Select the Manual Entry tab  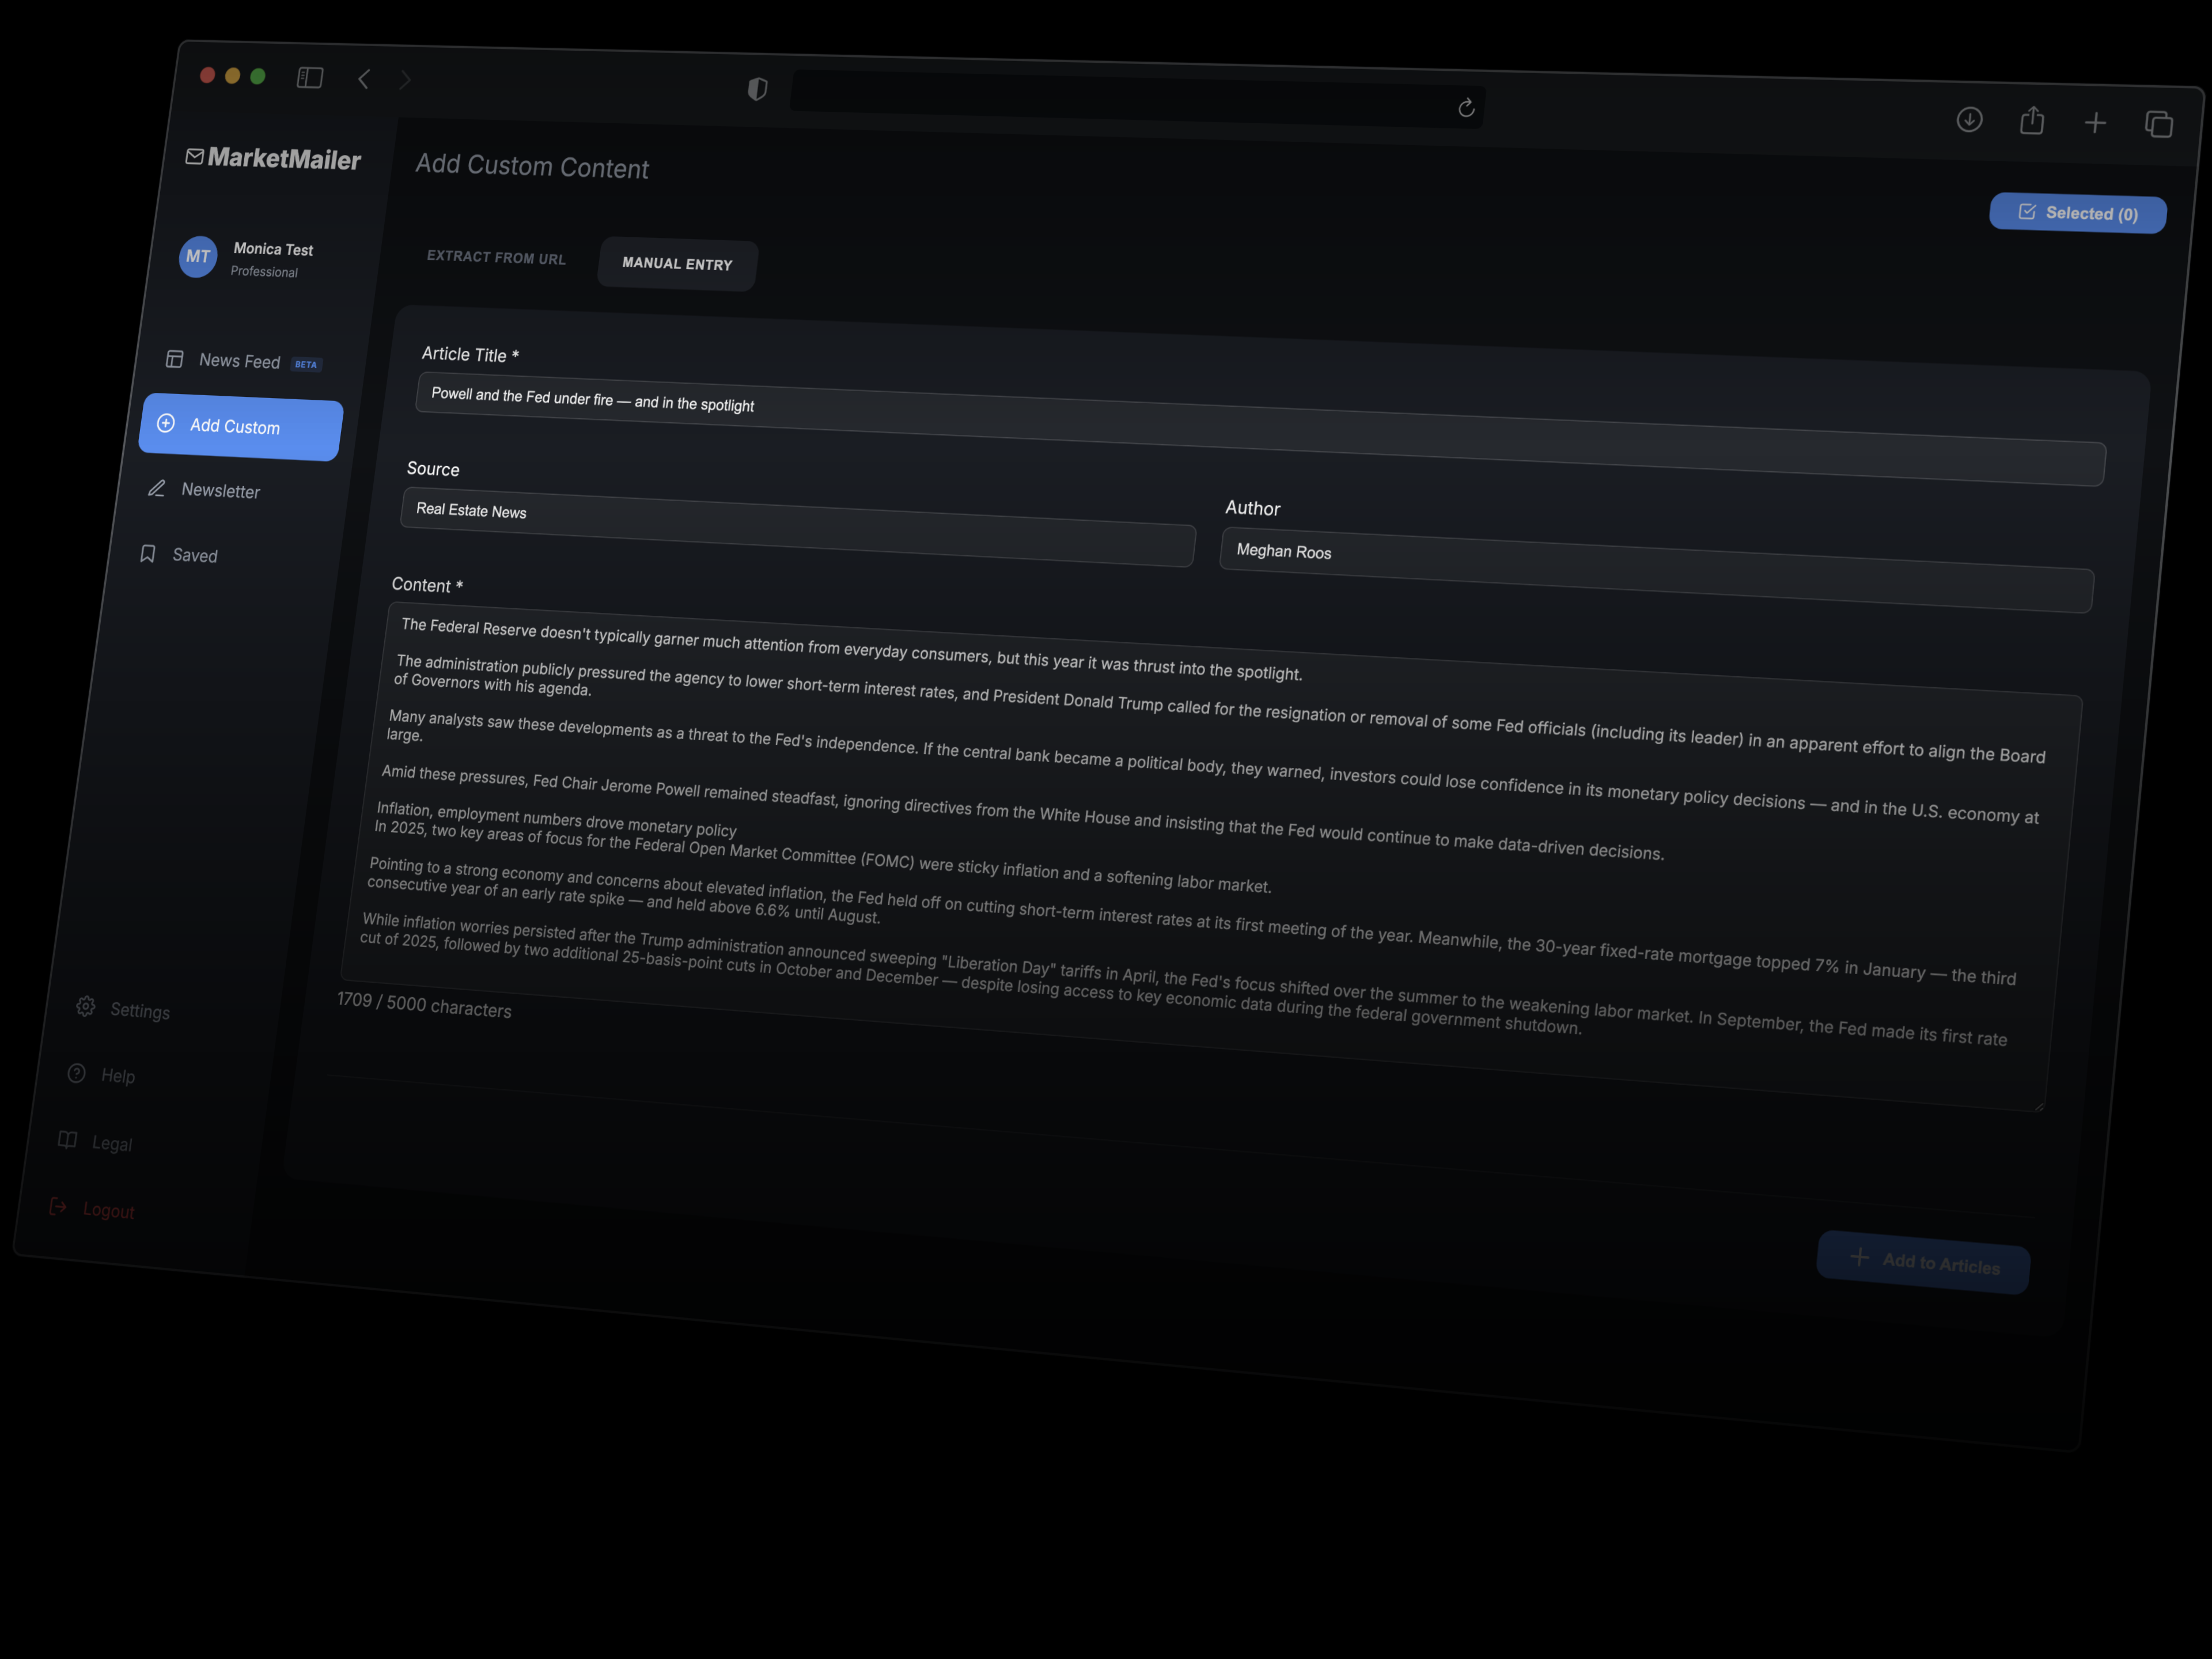pyautogui.click(x=677, y=264)
